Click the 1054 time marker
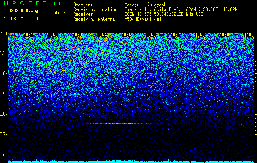Viewport: 257px width, 163px height. point(102,35)
